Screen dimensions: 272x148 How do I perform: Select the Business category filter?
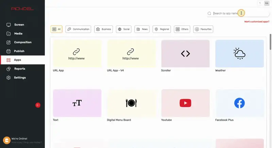pyautogui.click(x=104, y=29)
